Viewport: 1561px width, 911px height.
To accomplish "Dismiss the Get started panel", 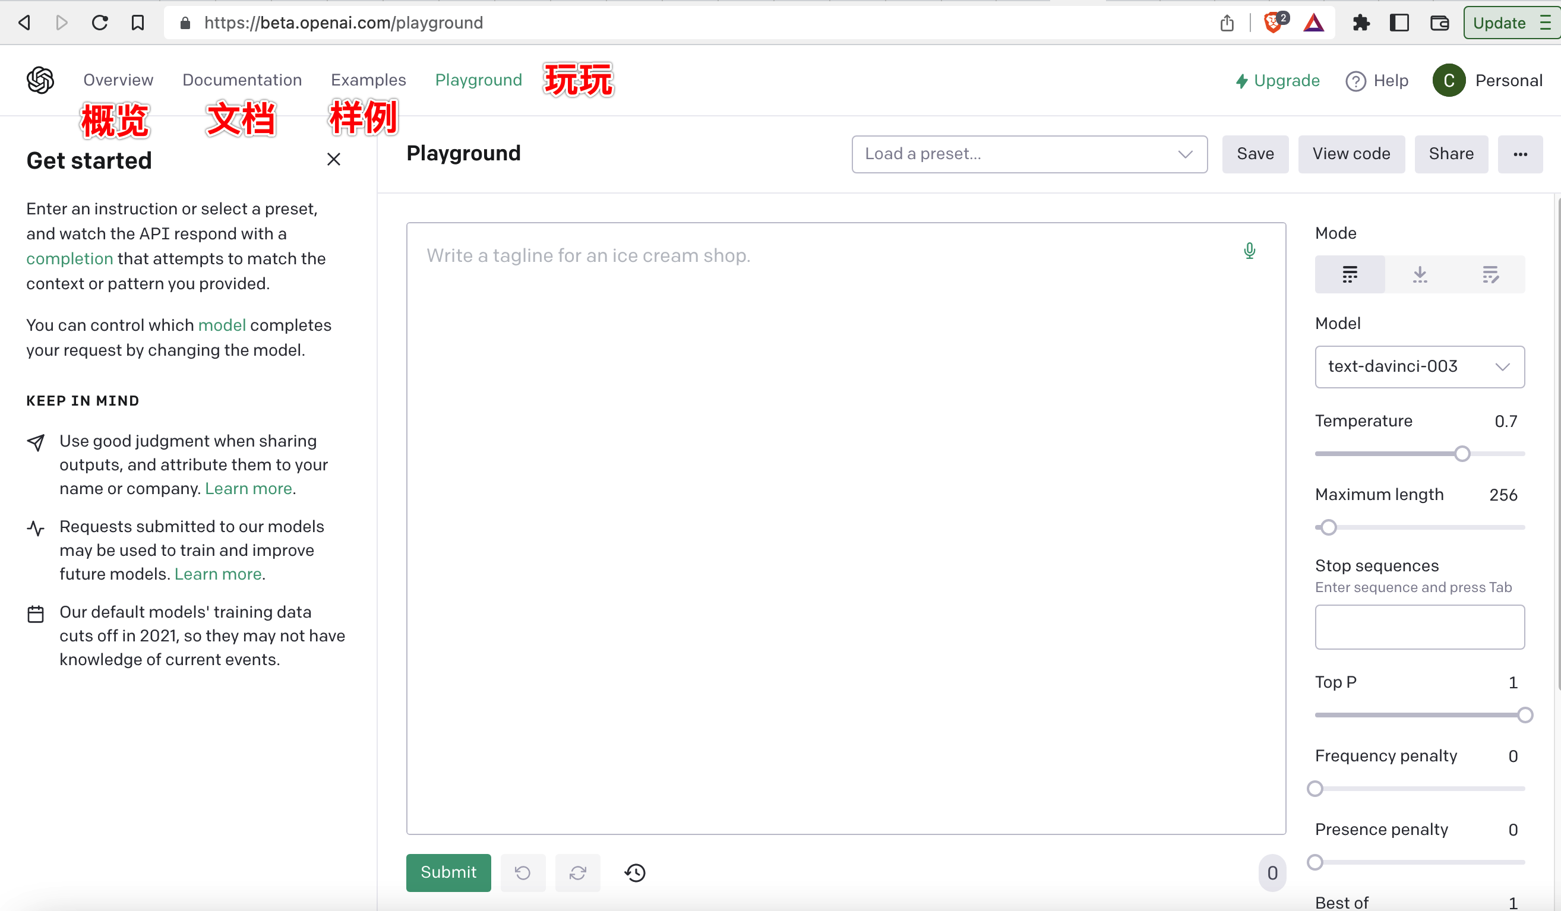I will (x=333, y=159).
